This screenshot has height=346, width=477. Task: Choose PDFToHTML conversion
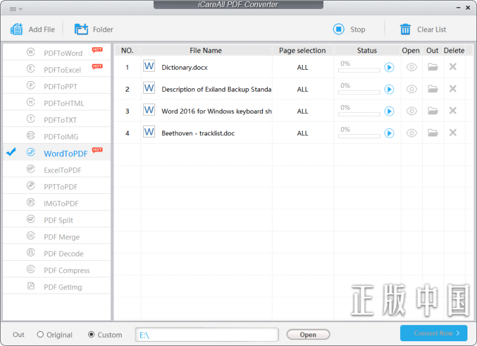57,102
